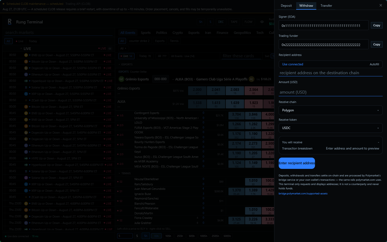
Task: Click the Enter recipient address button
Action: tap(297, 163)
